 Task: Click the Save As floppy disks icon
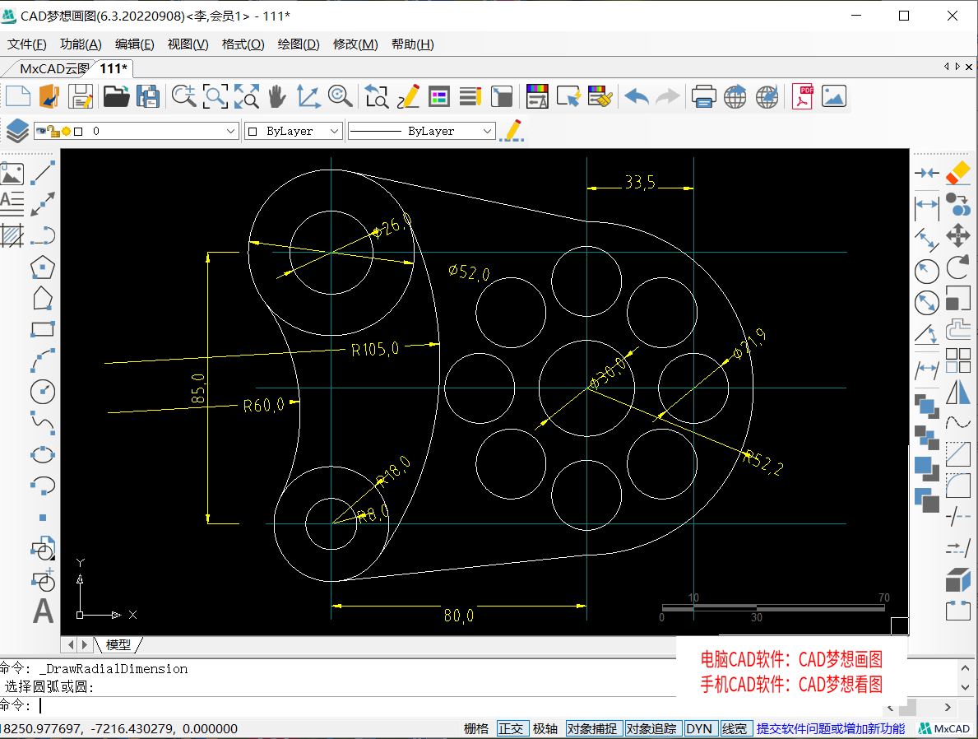(148, 97)
